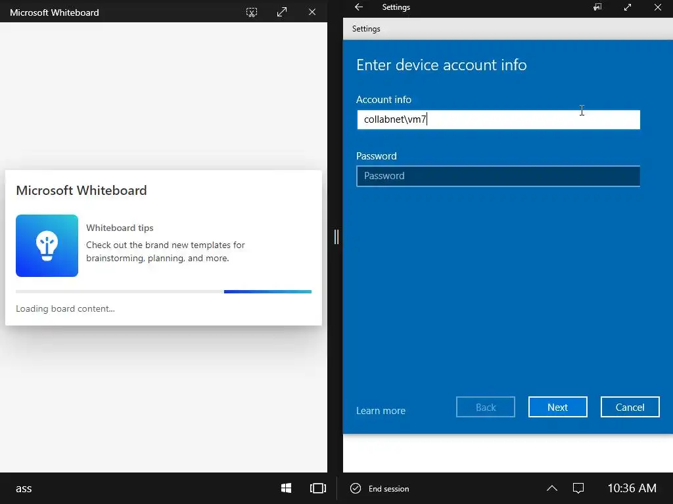Focus the Password input field
Image resolution: width=673 pixels, height=504 pixels.
pyautogui.click(x=498, y=176)
